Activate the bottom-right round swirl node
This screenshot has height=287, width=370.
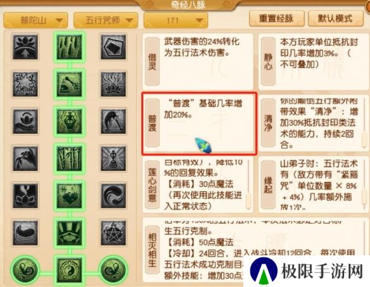[113, 270]
